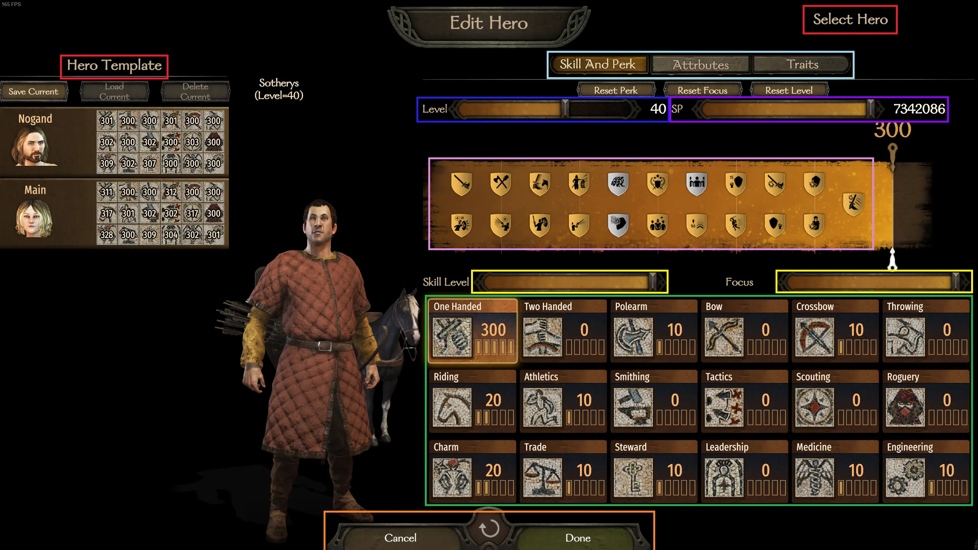Expand the Hero Template panel

(114, 66)
